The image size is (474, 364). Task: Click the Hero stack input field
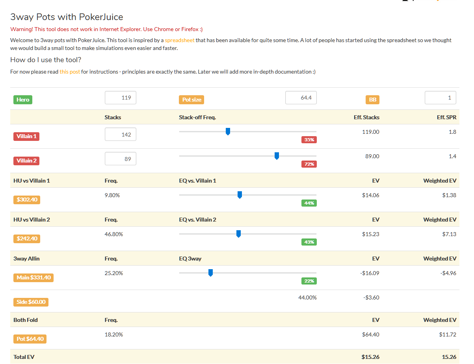click(121, 98)
